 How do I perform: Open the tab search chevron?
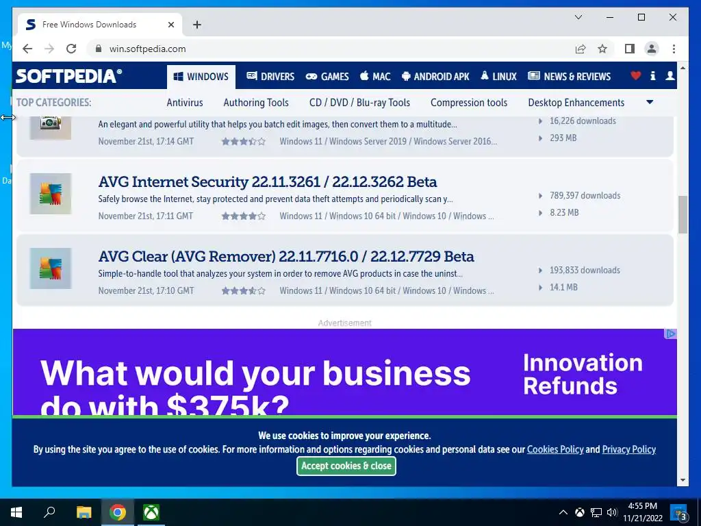click(x=578, y=17)
